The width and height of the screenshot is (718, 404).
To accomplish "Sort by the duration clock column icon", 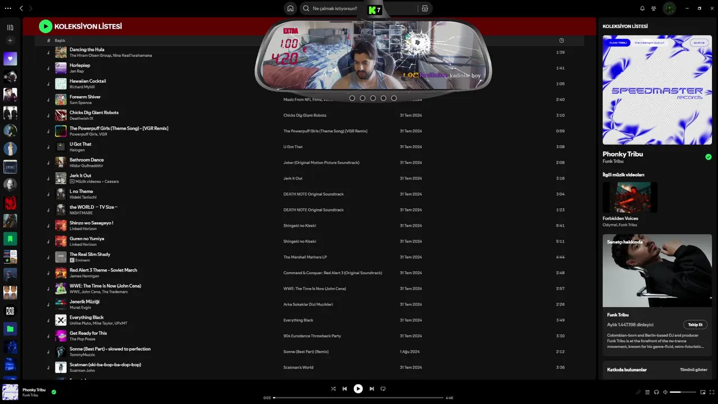I will pyautogui.click(x=561, y=40).
